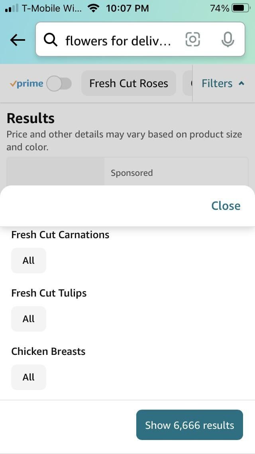Tap the 10:07 PM status bar clock
This screenshot has width=255, height=454.
(x=127, y=8)
